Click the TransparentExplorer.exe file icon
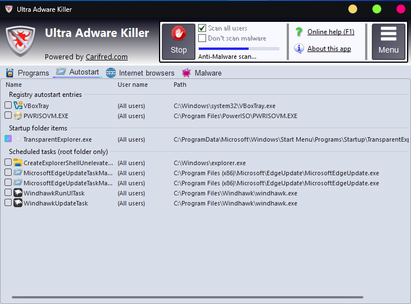 click(18, 139)
